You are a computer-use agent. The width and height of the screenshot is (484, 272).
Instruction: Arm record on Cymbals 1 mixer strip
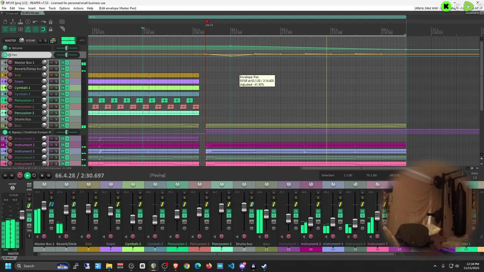pos(133,237)
